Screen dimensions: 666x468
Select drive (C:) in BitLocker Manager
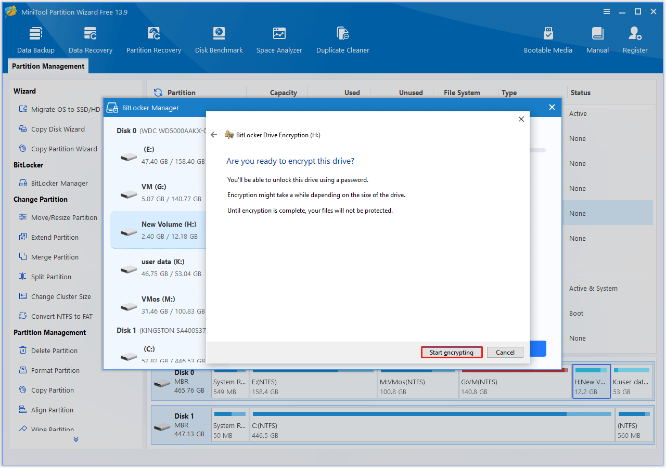(x=158, y=354)
